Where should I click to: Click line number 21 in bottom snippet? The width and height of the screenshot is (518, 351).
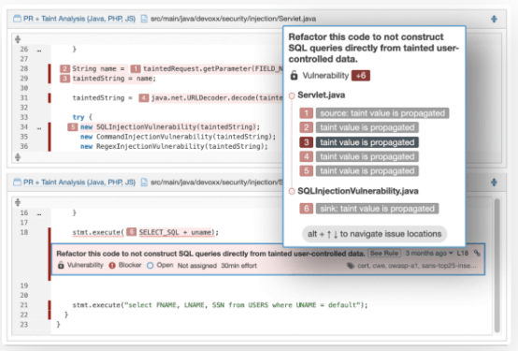point(23,305)
